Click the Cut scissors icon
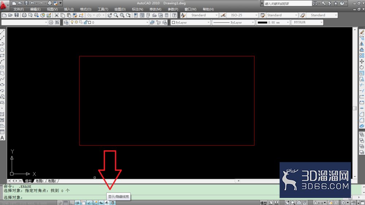365x205 pixels. (57, 15)
